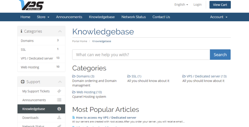Open Knowledgebase in the top navigation bar
The image size is (249, 127).
point(102,17)
